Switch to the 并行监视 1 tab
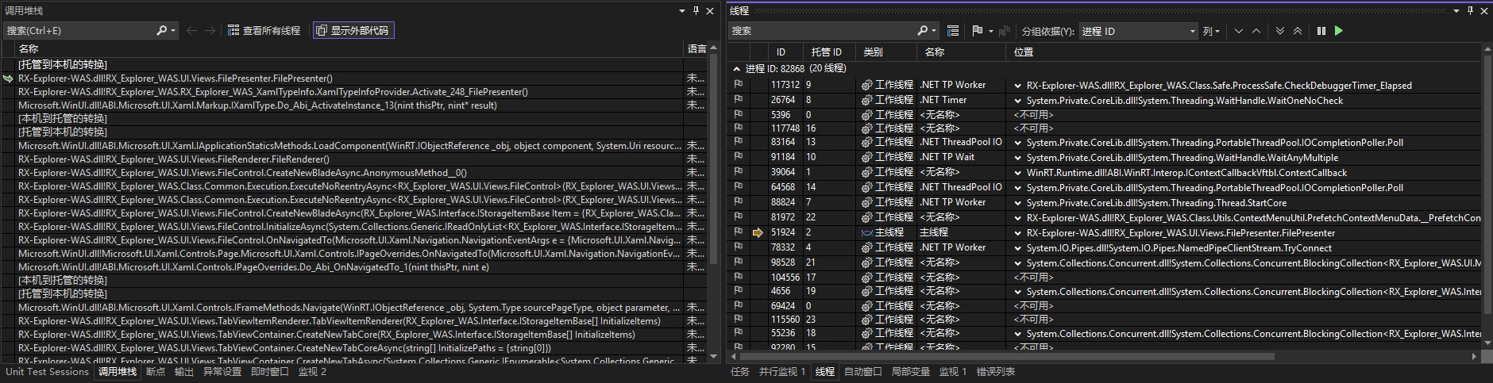 [x=781, y=372]
